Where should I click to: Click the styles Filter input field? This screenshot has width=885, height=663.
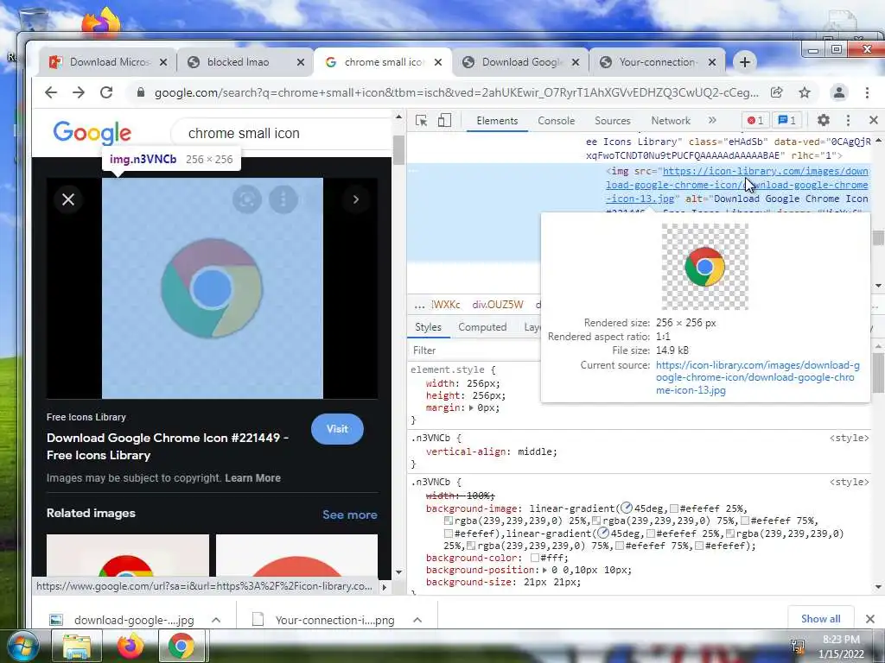click(x=474, y=350)
